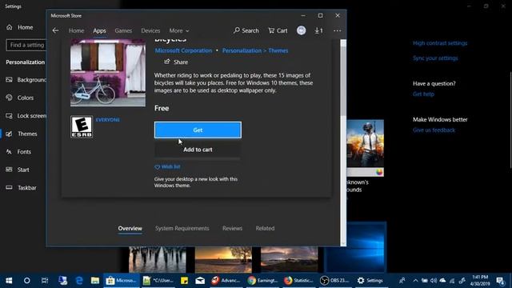Viewport: 512px width, 288px height.
Task: Show the Related tab
Action: (265, 228)
